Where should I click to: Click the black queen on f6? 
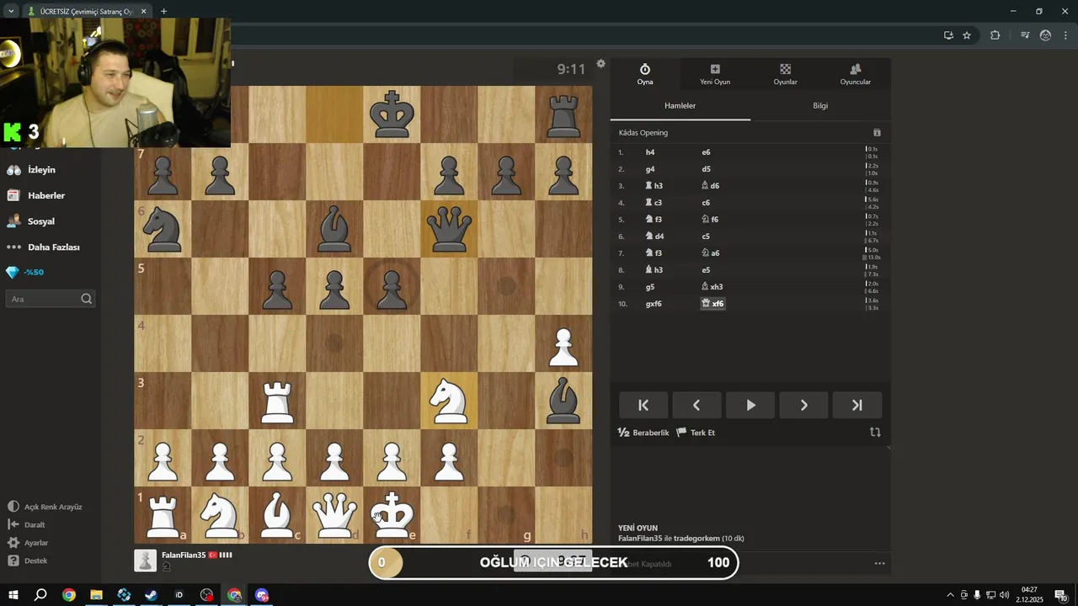449,229
